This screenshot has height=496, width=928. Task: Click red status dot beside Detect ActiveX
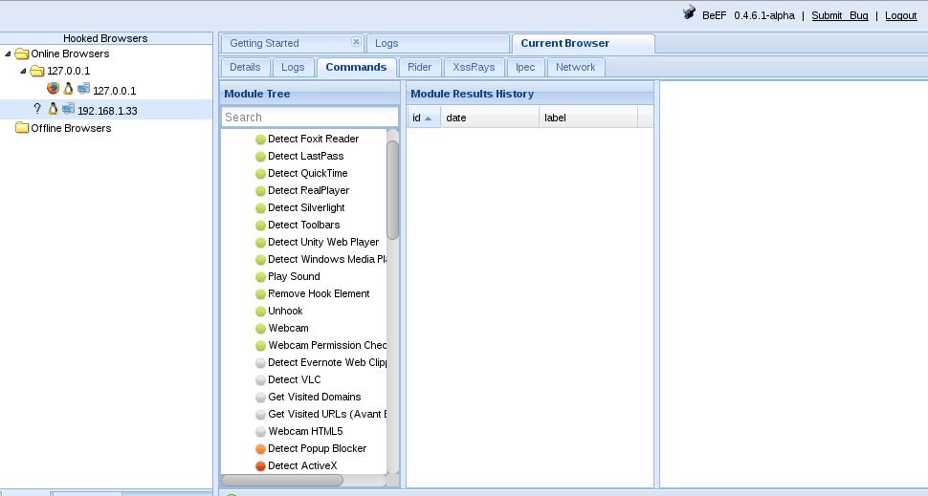[260, 465]
